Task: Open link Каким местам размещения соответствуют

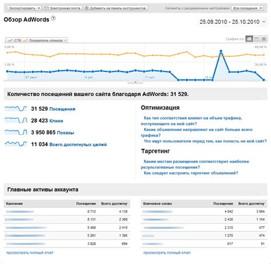Action: tap(195, 164)
